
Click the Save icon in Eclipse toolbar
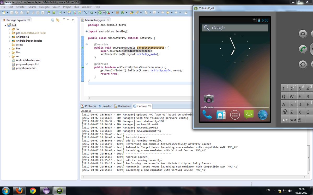pyautogui.click(x=11, y=12)
